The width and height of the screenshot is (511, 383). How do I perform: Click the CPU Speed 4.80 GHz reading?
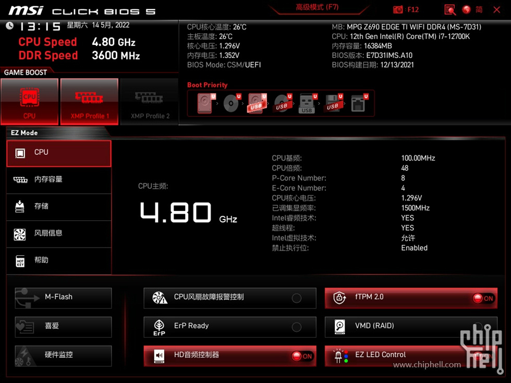tap(77, 42)
